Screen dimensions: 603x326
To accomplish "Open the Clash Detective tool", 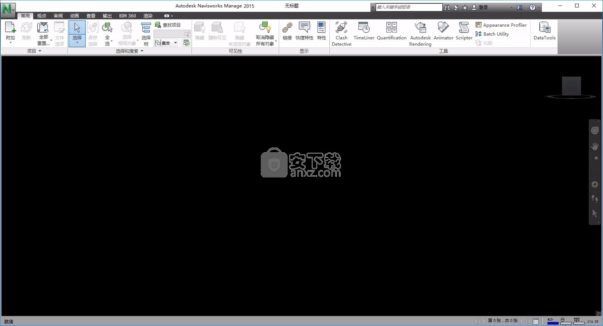I will click(x=341, y=34).
